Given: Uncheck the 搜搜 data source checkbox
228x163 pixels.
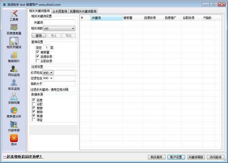Looking at the screenshot, I should [x=33, y=108].
